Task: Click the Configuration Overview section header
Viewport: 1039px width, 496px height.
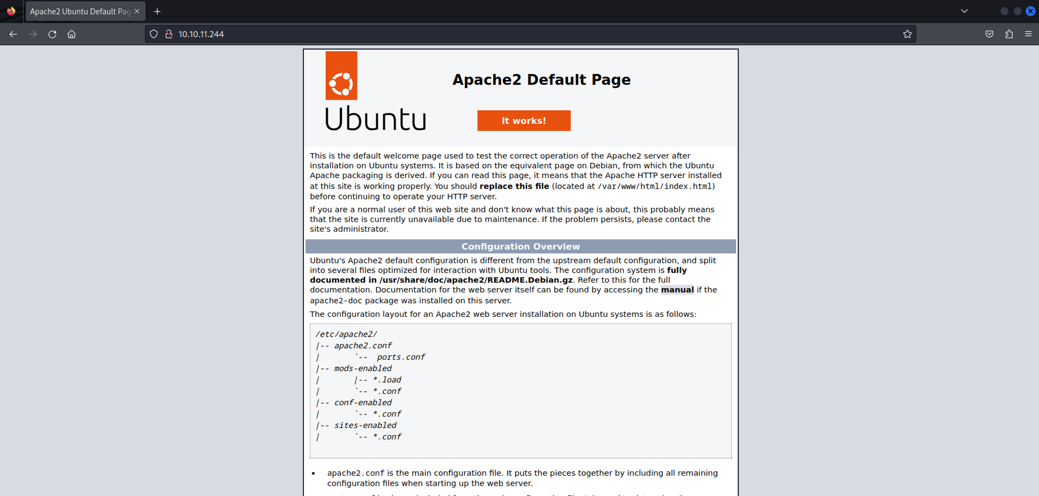Action: [x=521, y=247]
